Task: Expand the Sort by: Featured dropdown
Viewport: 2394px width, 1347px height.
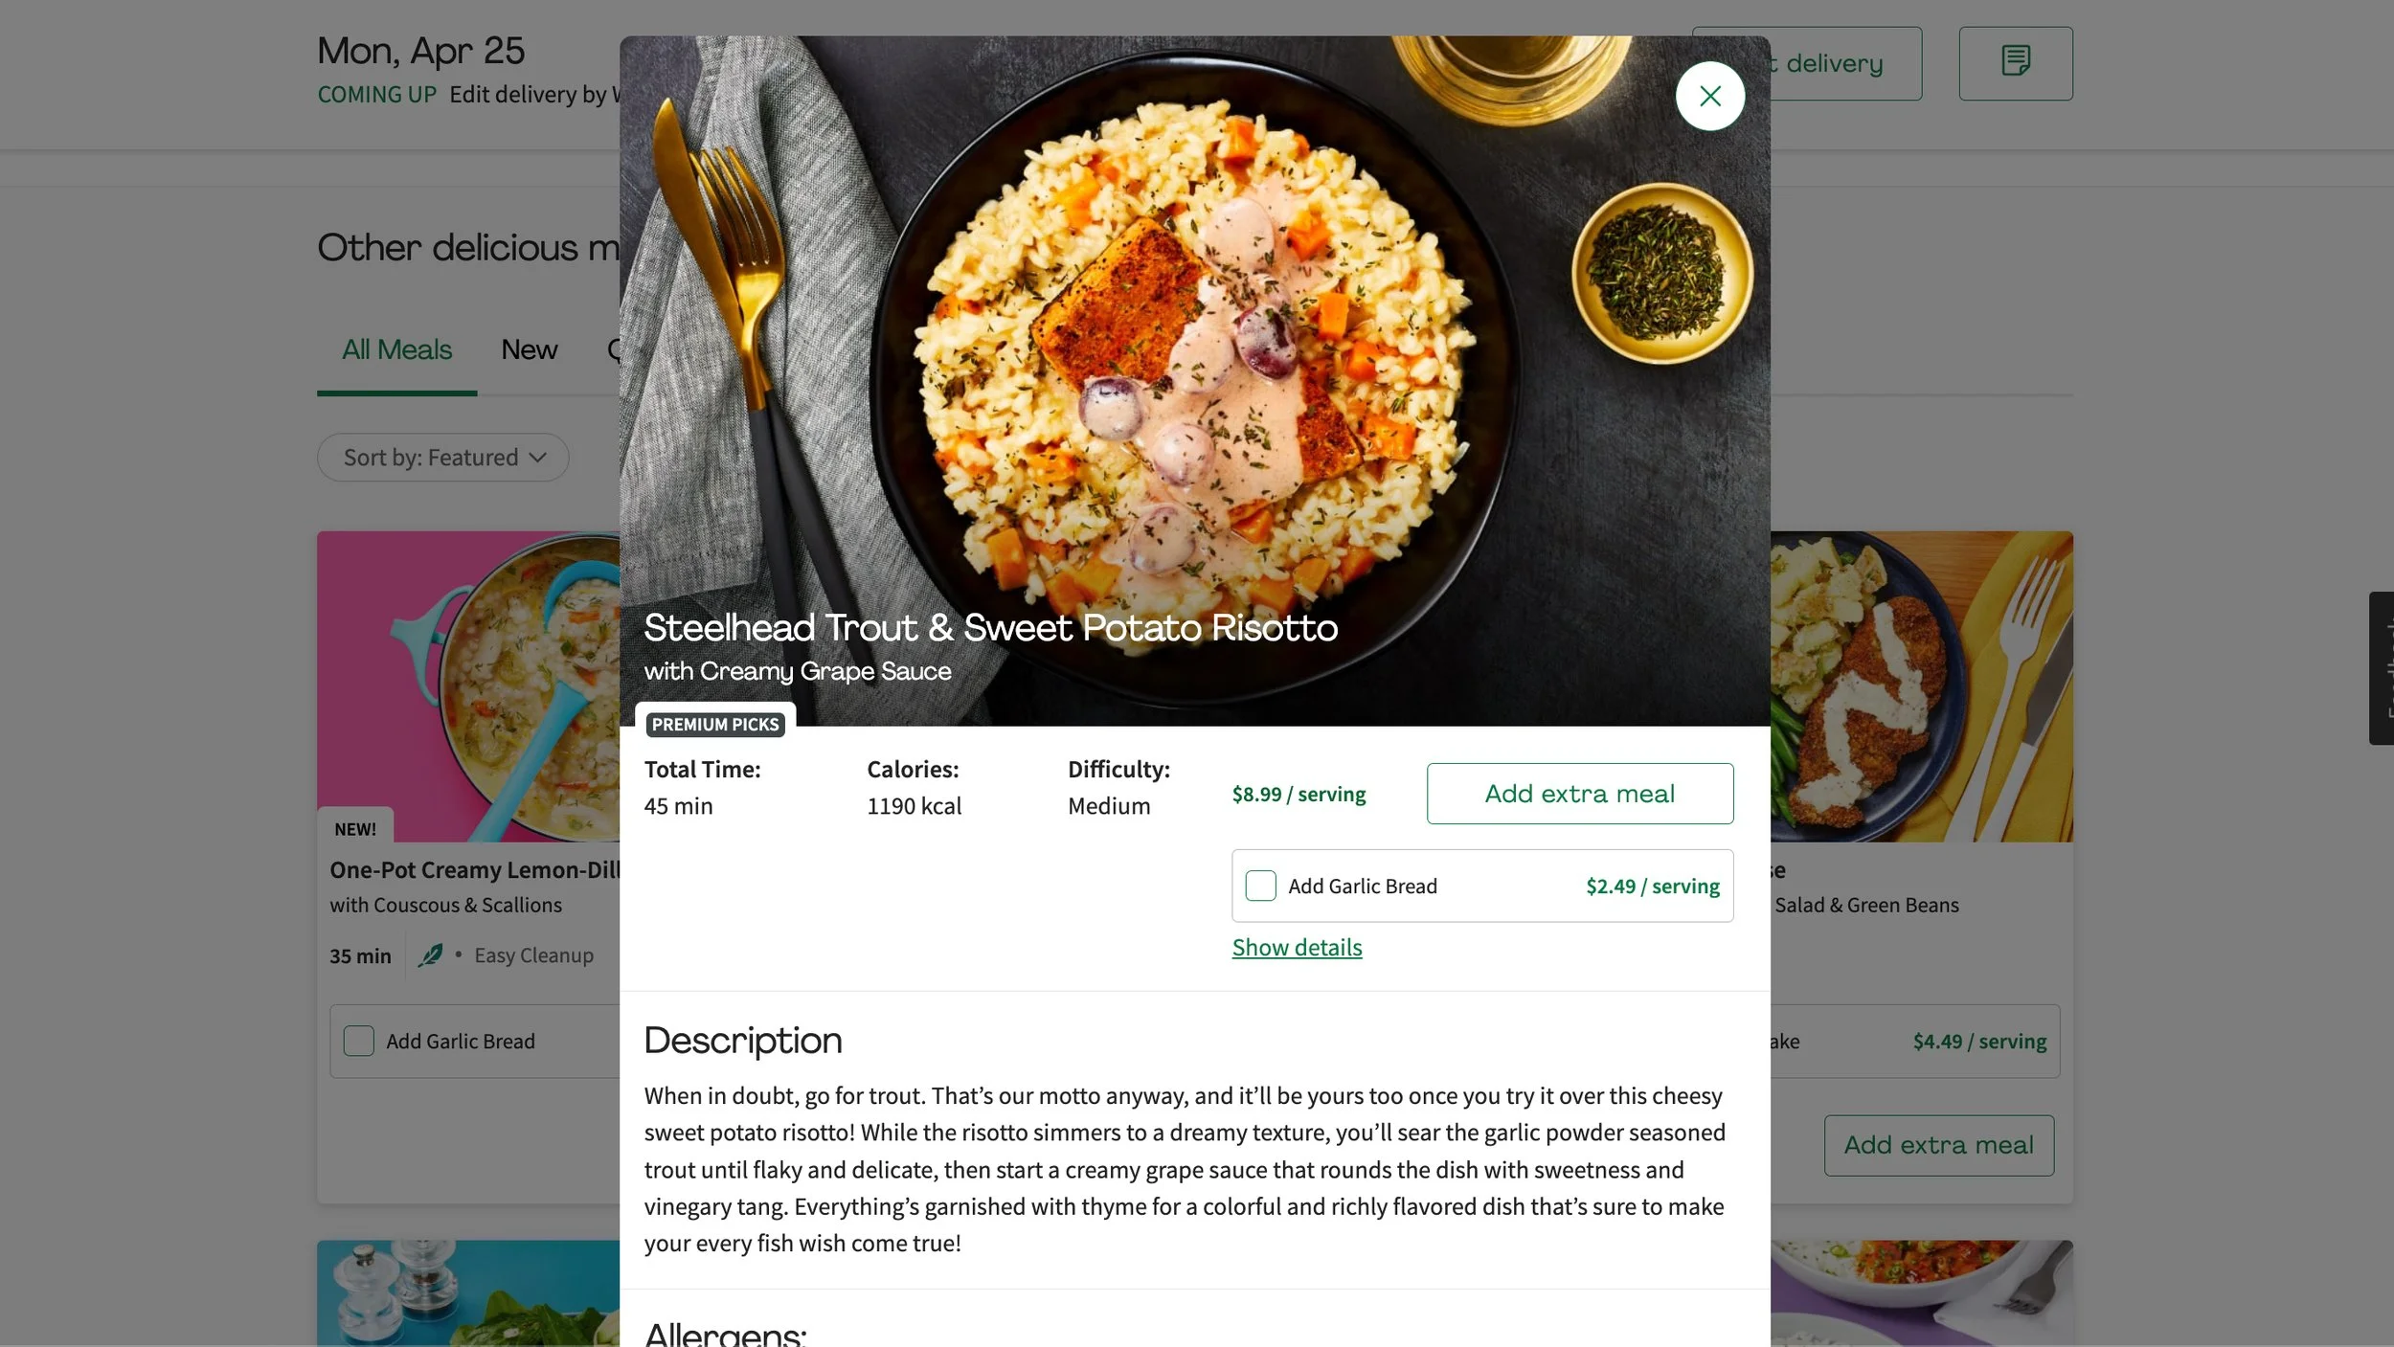Action: click(443, 458)
